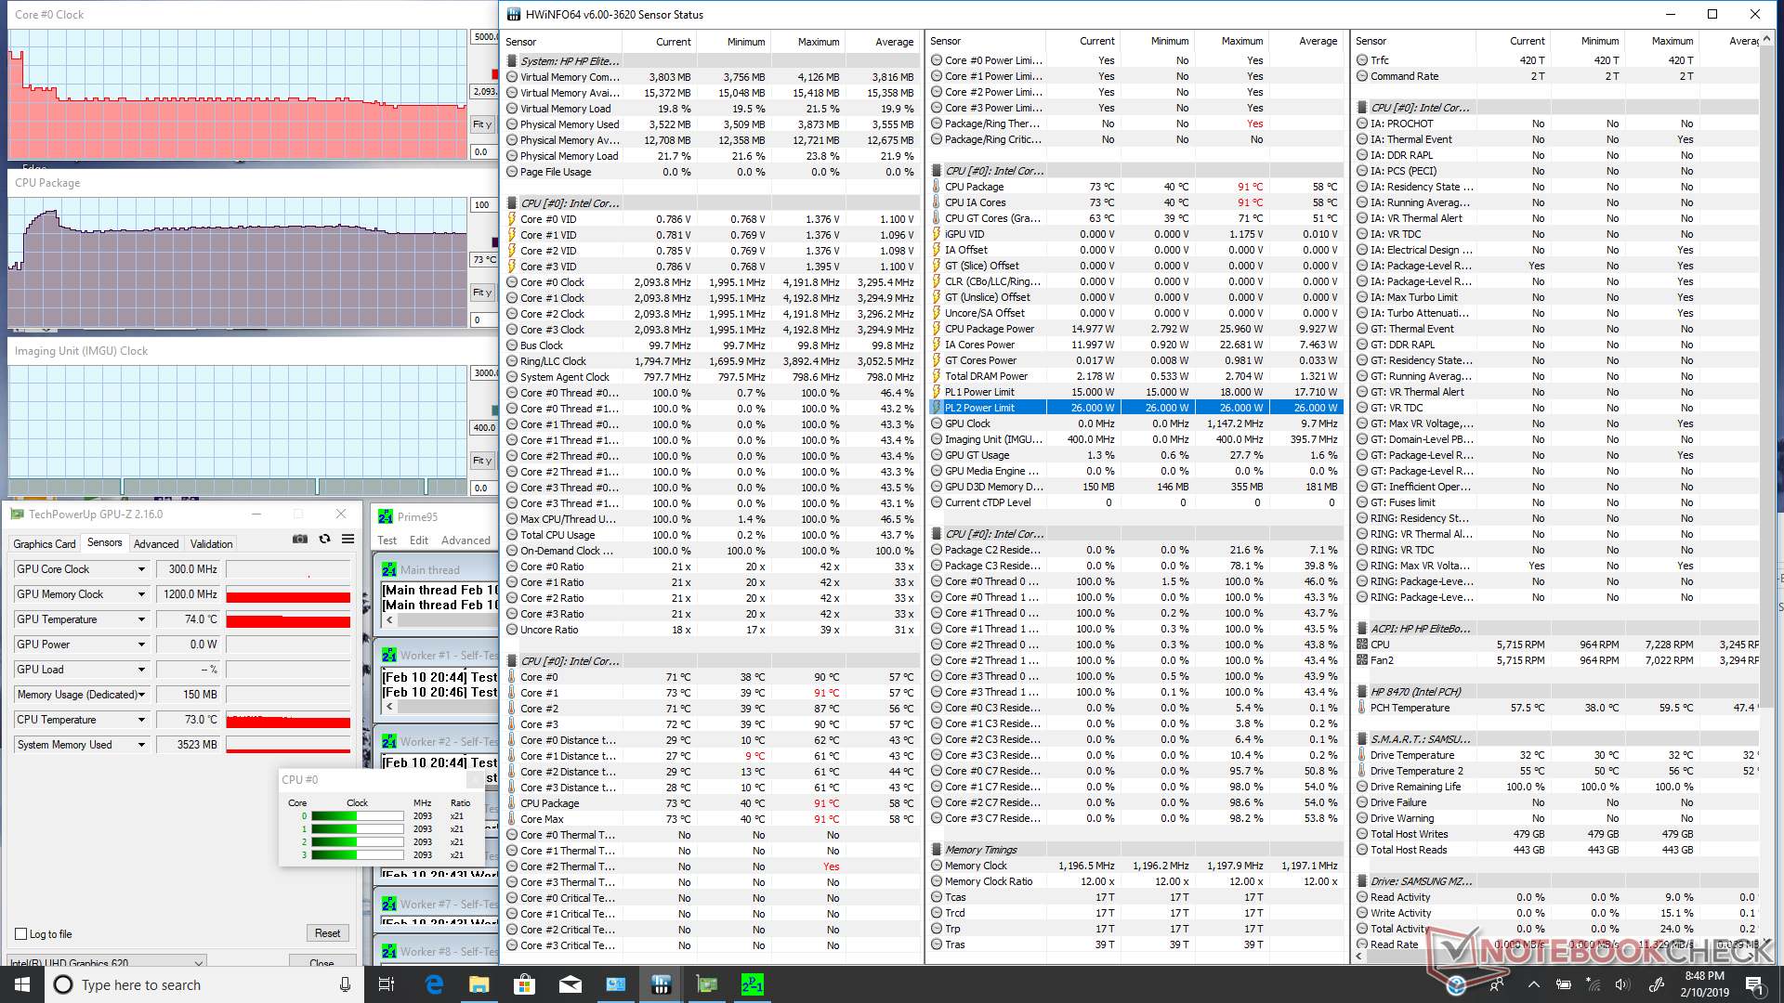Select the Drive Remaining Life row

tap(1558, 787)
